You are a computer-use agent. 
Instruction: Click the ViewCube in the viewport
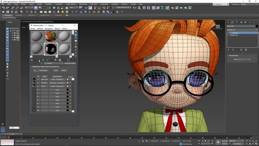coord(218,27)
